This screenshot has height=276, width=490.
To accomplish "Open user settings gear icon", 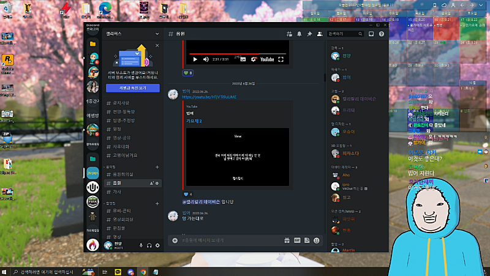I will click(x=157, y=245).
